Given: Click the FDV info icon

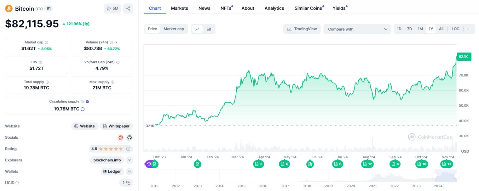Looking at the screenshot, I should tap(41, 62).
